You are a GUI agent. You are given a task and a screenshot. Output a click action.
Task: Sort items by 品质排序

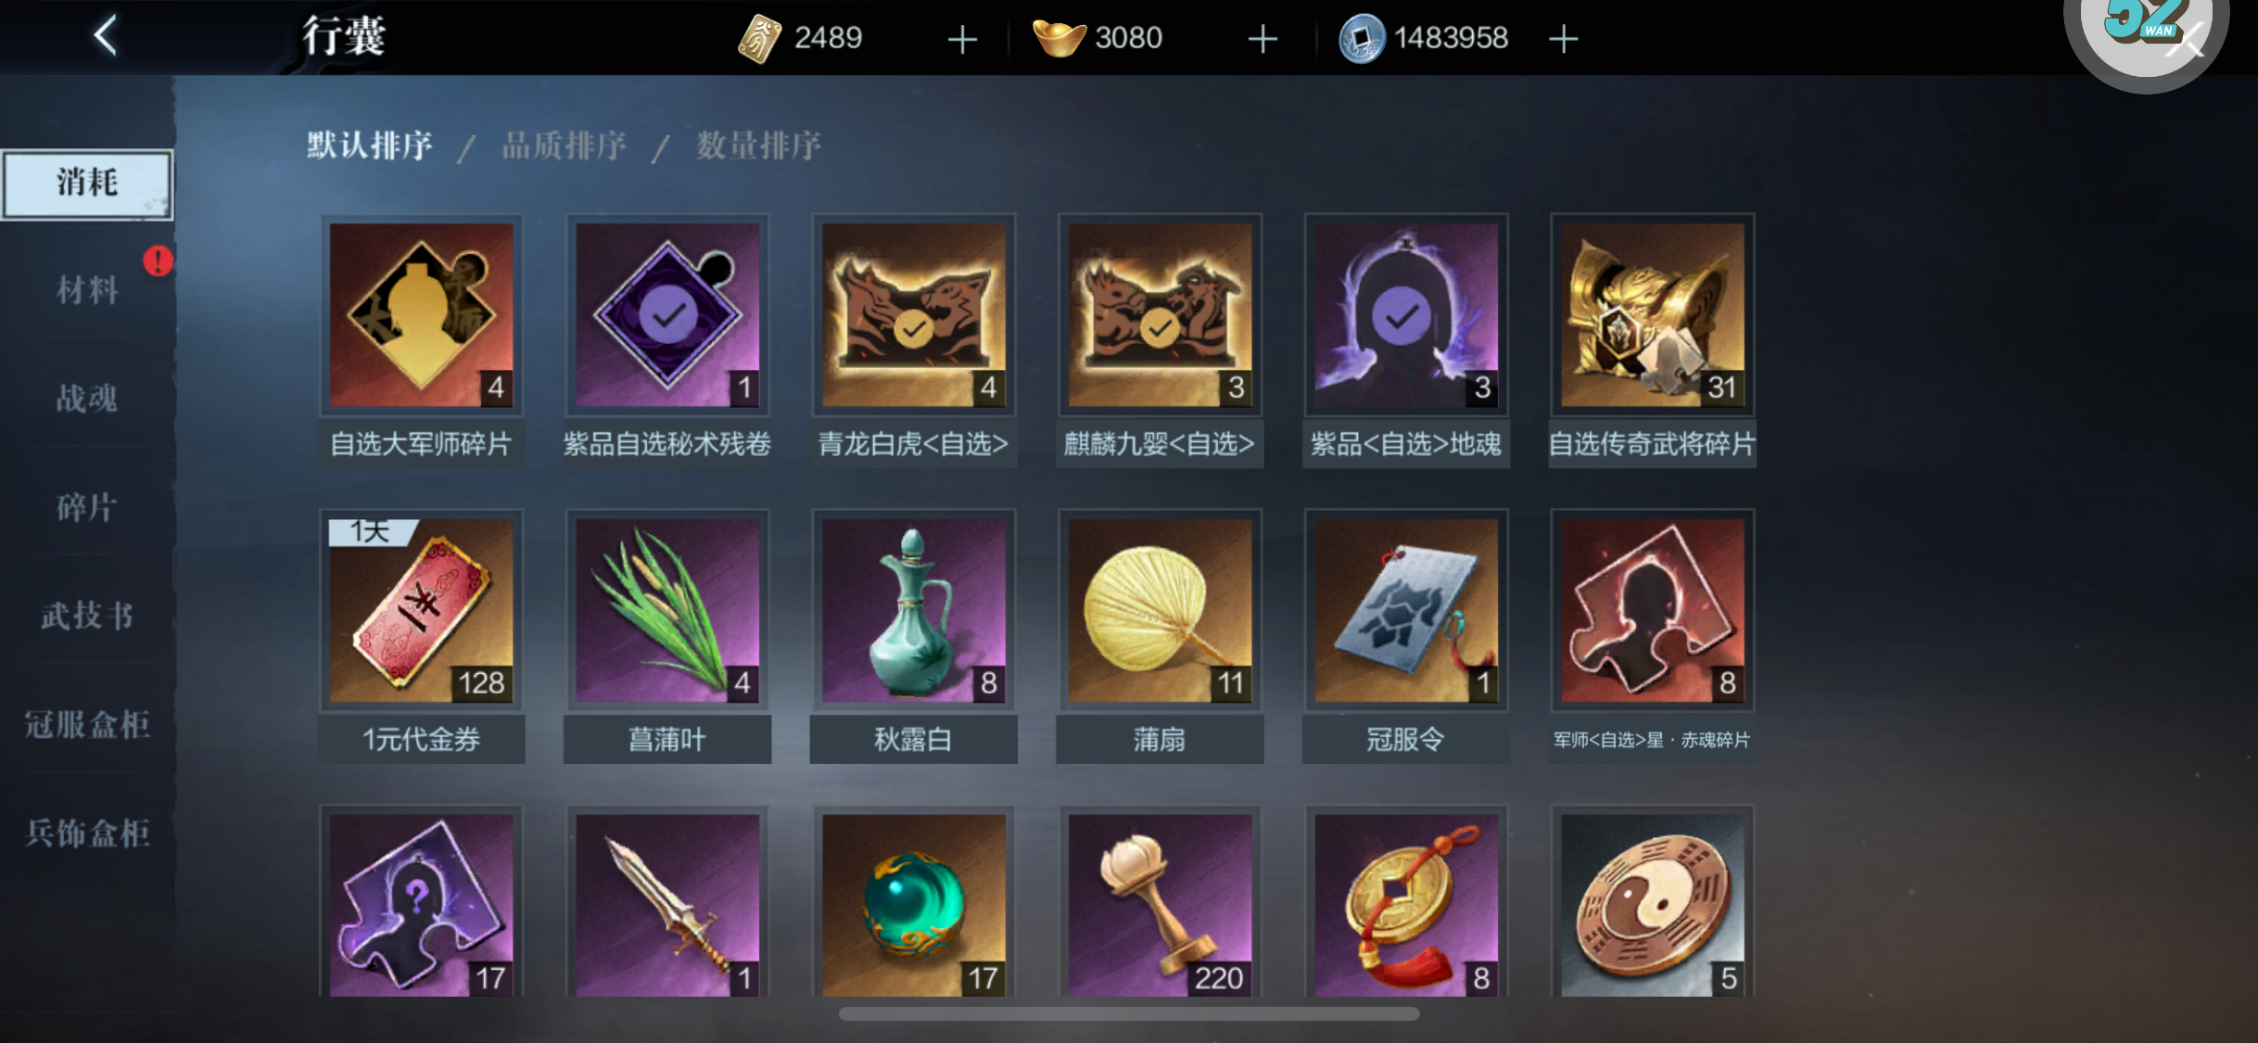coord(564,146)
